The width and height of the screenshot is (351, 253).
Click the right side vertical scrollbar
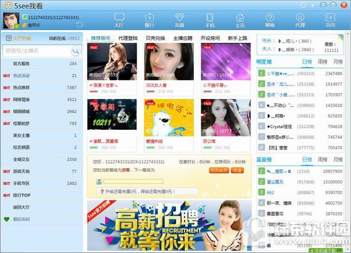[348, 141]
